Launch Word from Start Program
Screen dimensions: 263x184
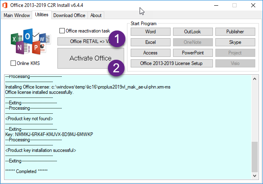[x=151, y=32]
